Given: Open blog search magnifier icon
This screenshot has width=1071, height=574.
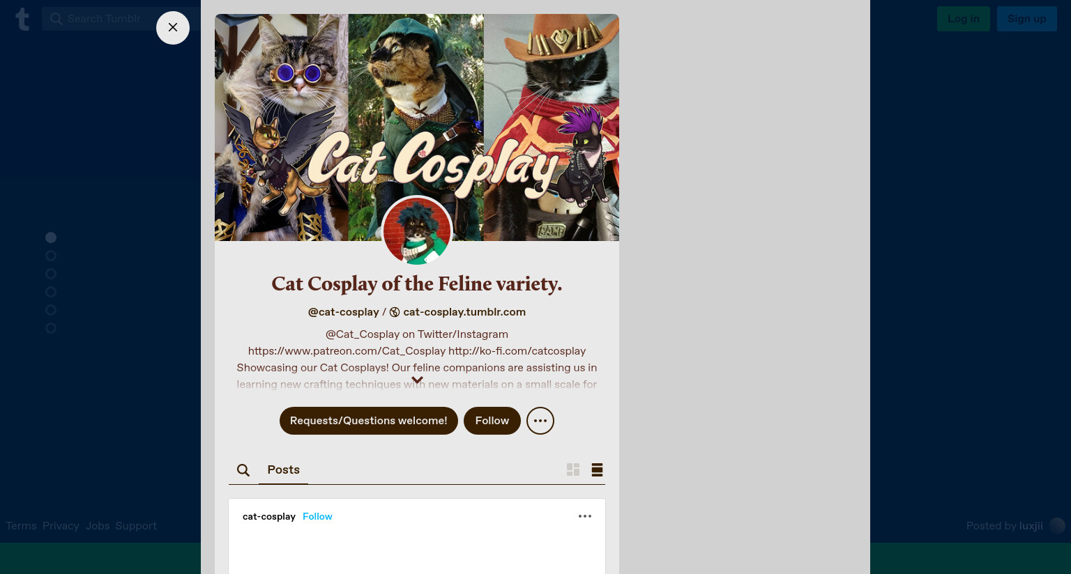Looking at the screenshot, I should (x=243, y=470).
